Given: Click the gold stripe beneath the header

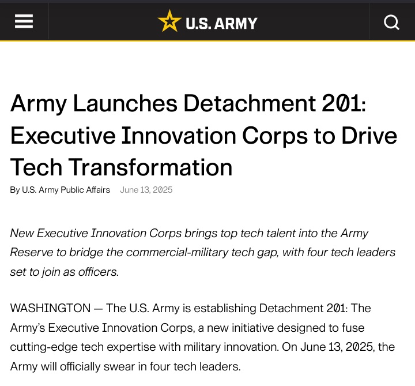Looking at the screenshot, I should [x=207, y=41].
